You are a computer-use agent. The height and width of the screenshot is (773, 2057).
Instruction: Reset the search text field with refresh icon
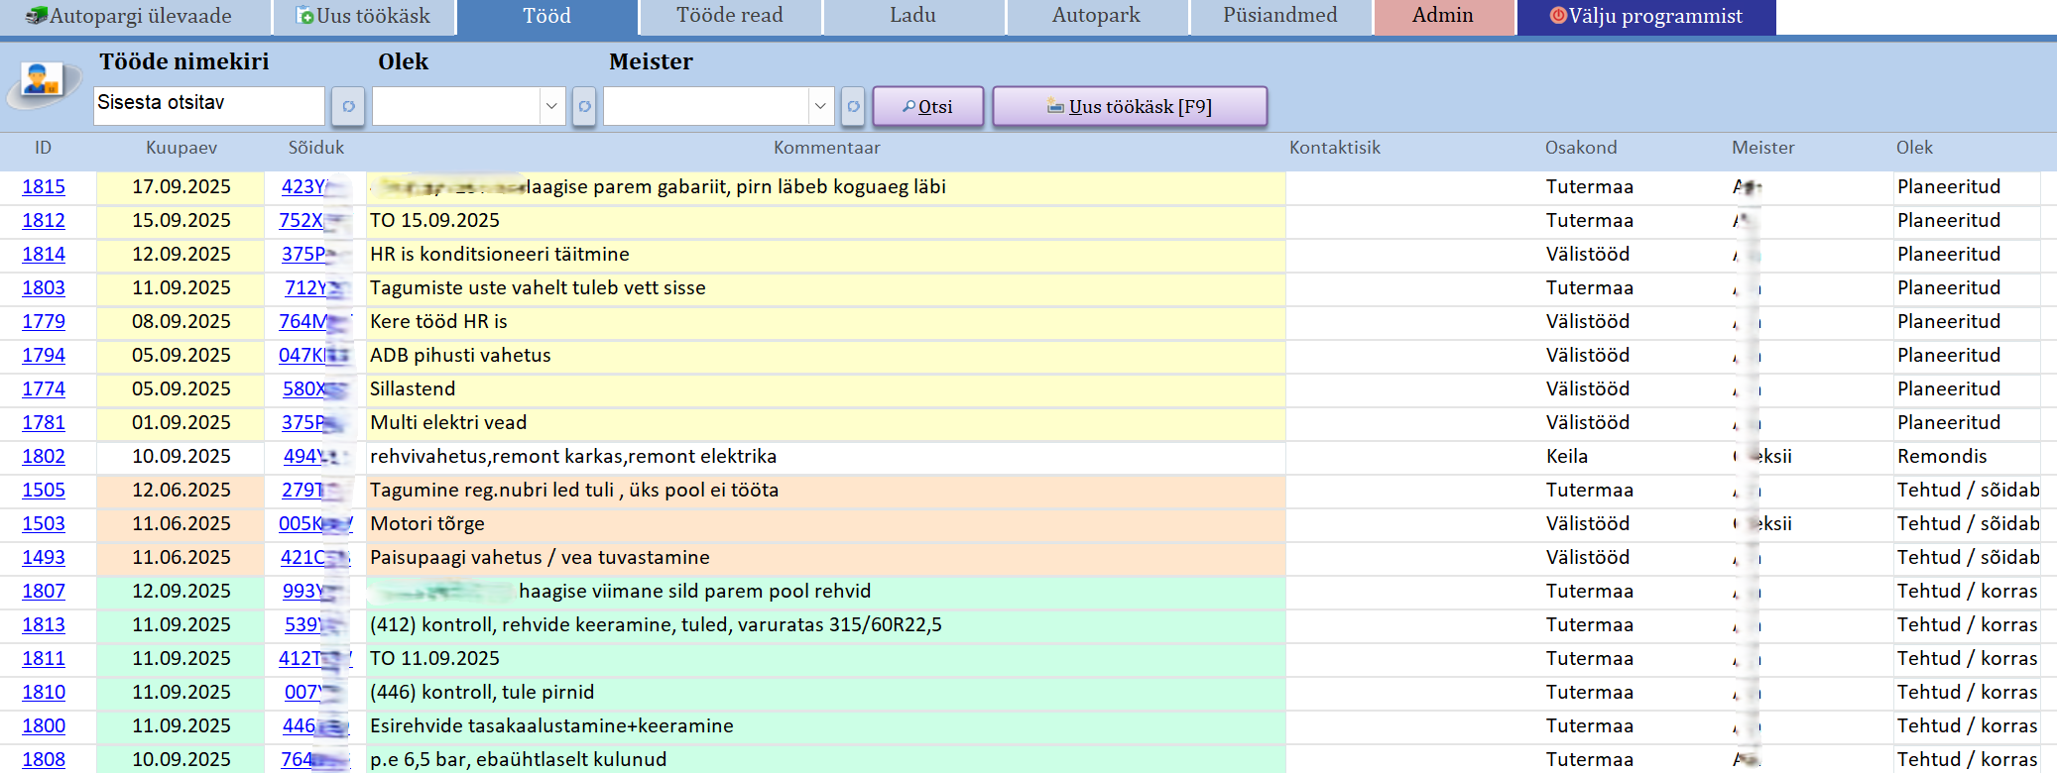(x=348, y=106)
